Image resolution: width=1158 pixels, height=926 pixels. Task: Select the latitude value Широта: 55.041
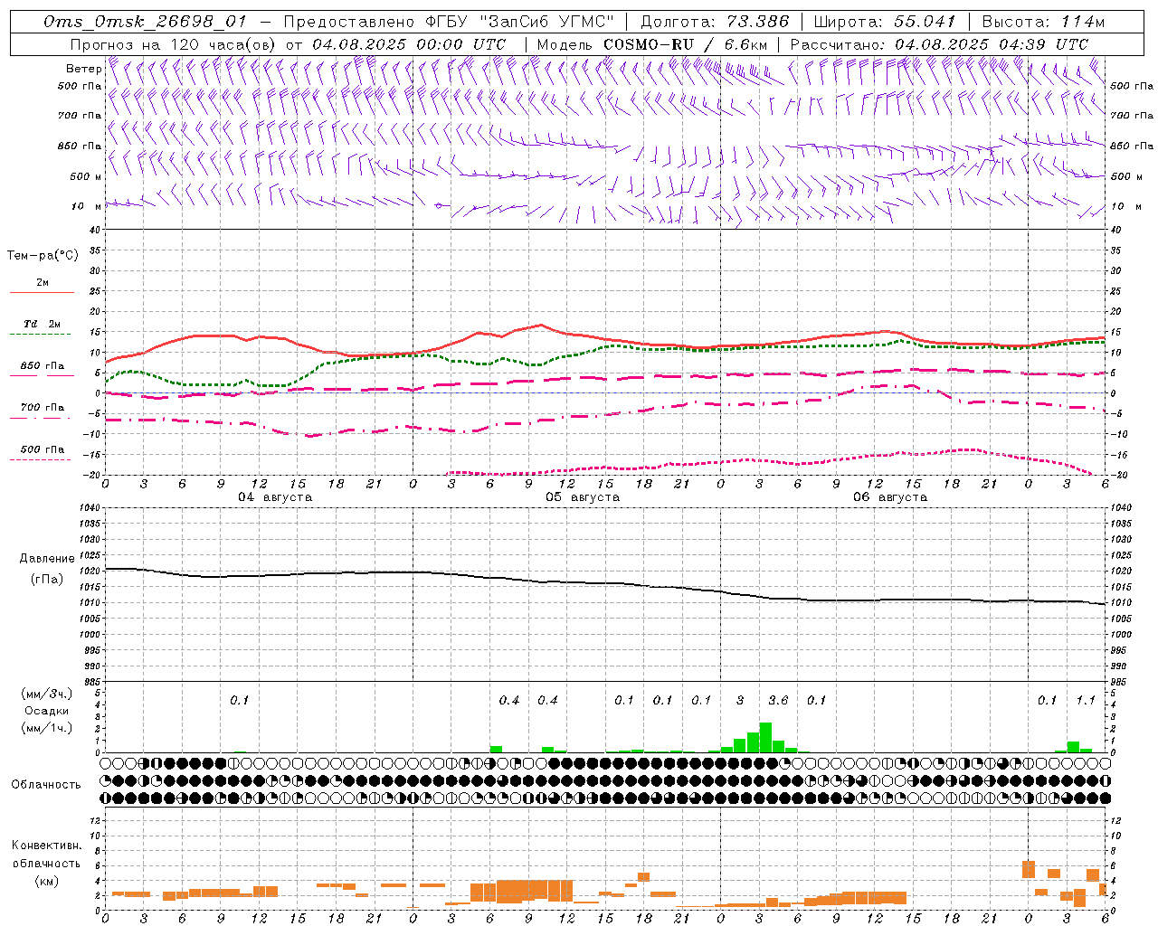pos(885,22)
